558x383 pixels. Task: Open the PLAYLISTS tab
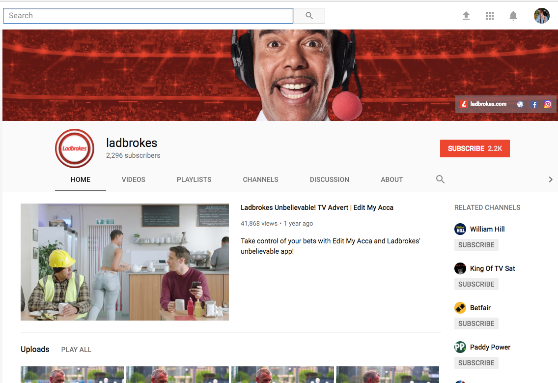[x=194, y=179]
